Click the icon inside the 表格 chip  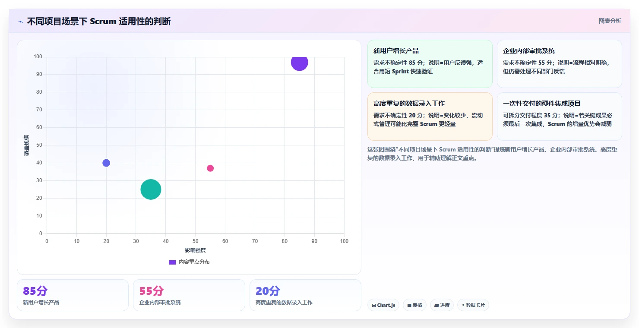[x=409, y=305]
